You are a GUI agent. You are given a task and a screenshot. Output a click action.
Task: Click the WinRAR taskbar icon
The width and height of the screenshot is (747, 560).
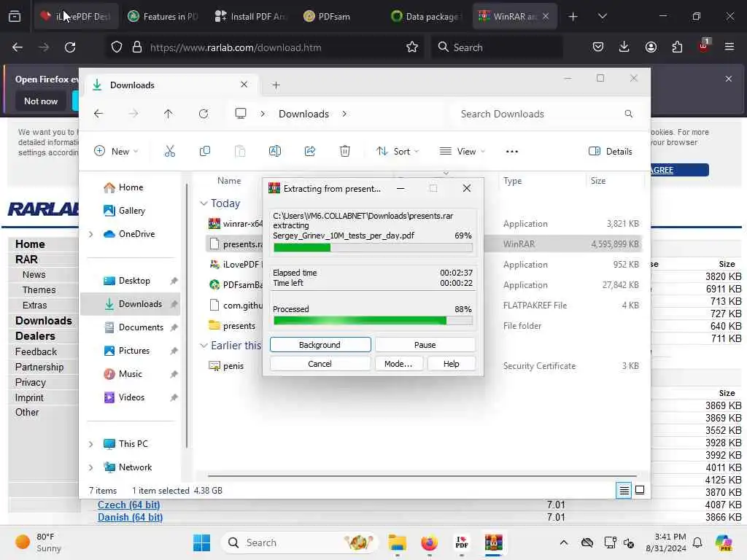494,542
